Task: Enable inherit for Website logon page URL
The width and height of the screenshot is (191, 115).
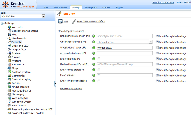Action: pyautogui.click(x=157, y=47)
